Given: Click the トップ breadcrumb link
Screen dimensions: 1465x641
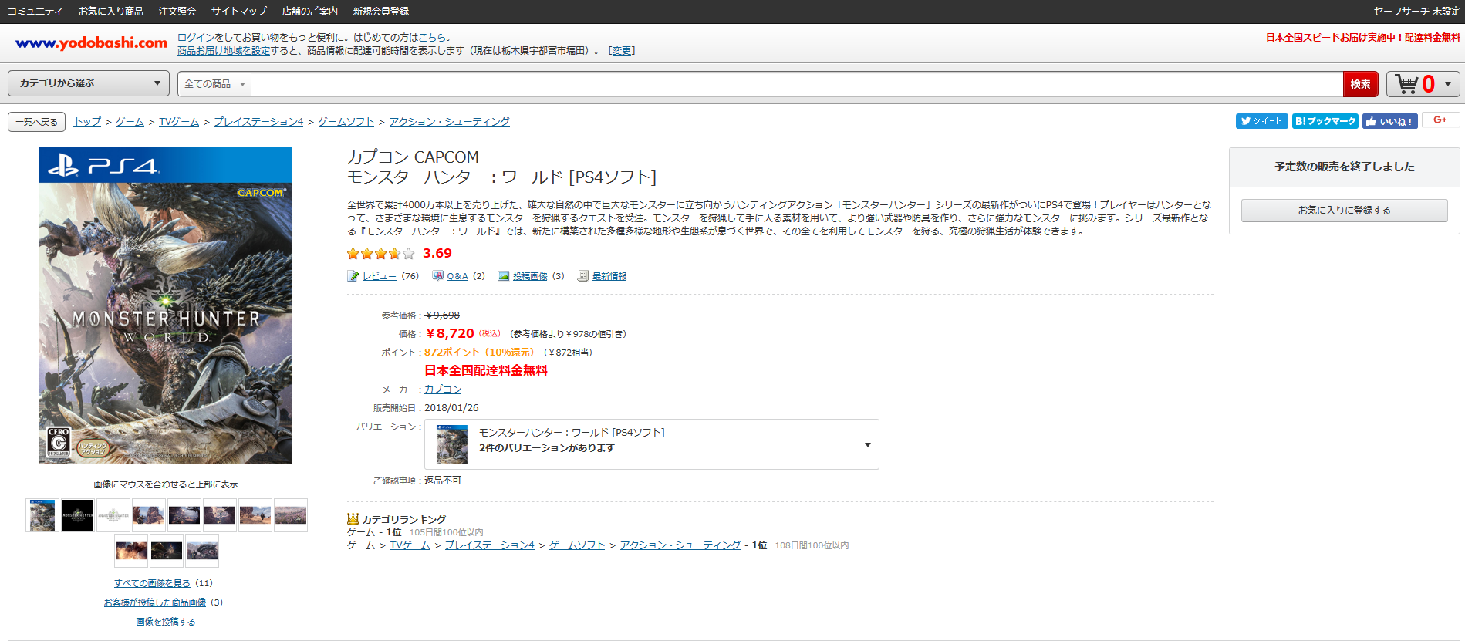Looking at the screenshot, I should tap(88, 122).
